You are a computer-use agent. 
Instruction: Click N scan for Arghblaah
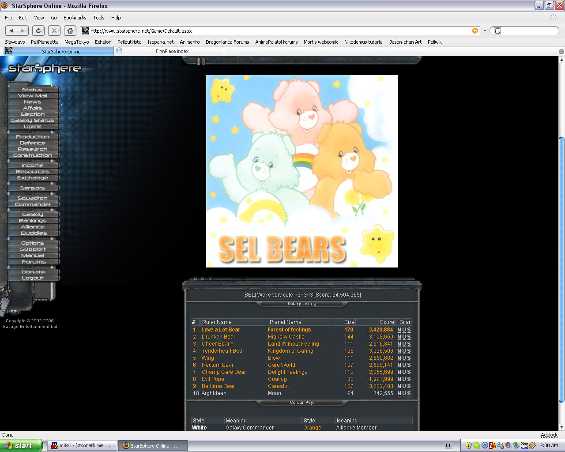pos(399,393)
